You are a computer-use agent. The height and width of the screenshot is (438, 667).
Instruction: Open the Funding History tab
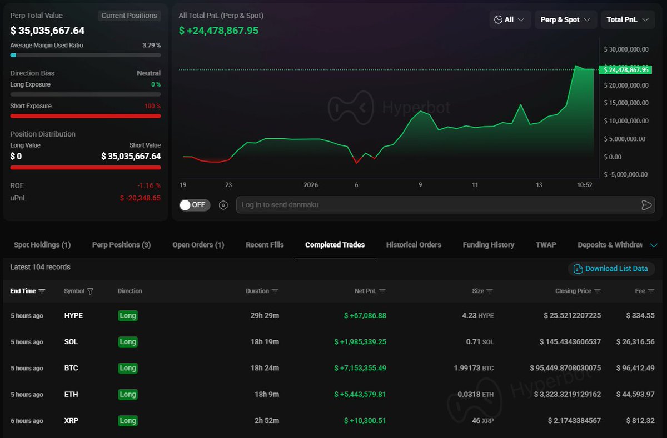pyautogui.click(x=488, y=245)
